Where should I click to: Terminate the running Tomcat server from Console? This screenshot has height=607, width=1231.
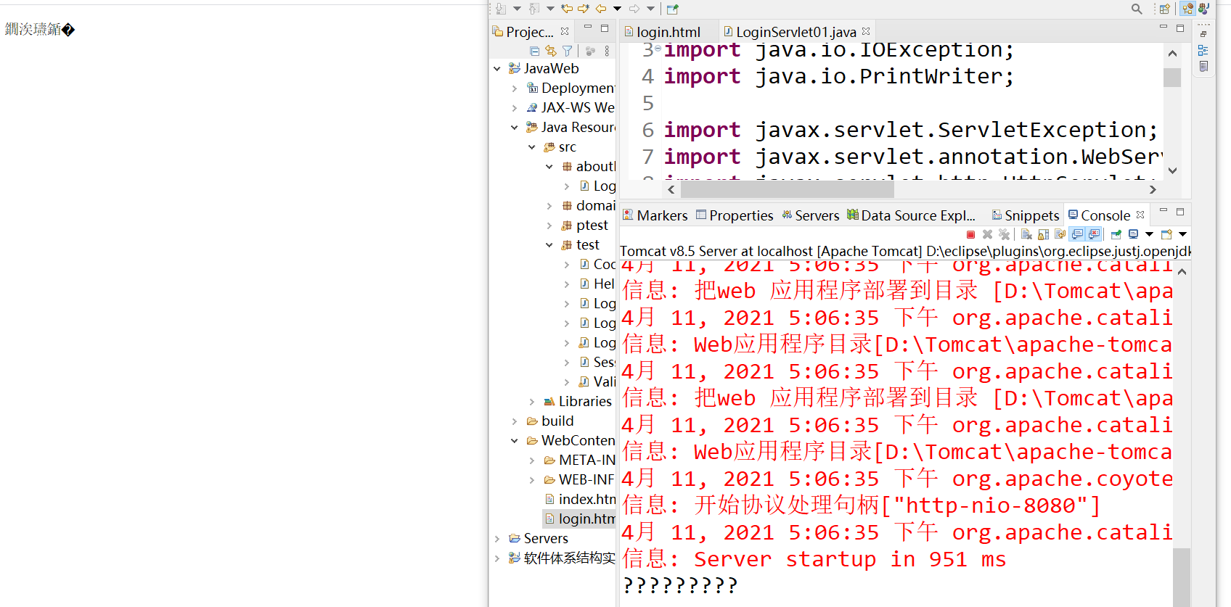pos(970,234)
